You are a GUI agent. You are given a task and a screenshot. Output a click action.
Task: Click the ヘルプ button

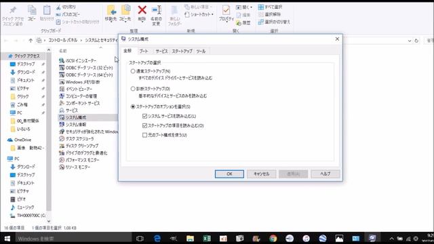click(x=325, y=174)
